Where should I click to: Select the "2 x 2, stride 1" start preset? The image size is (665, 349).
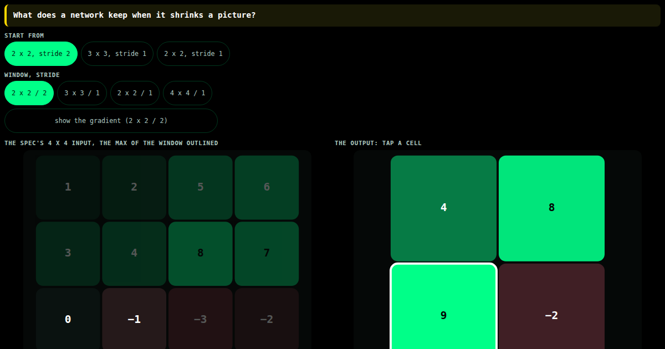point(193,54)
